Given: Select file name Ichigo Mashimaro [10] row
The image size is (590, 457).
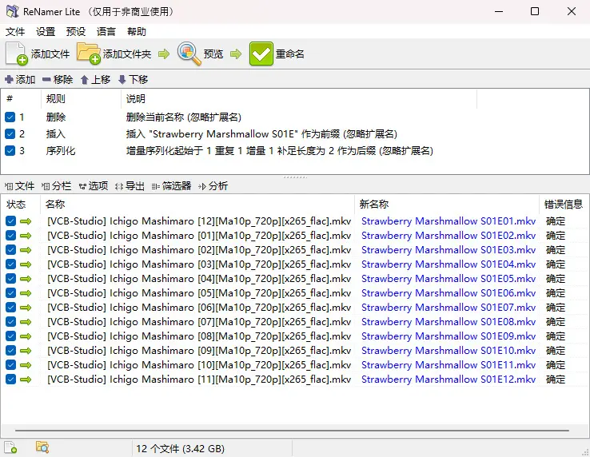Looking at the screenshot, I should coord(199,365).
